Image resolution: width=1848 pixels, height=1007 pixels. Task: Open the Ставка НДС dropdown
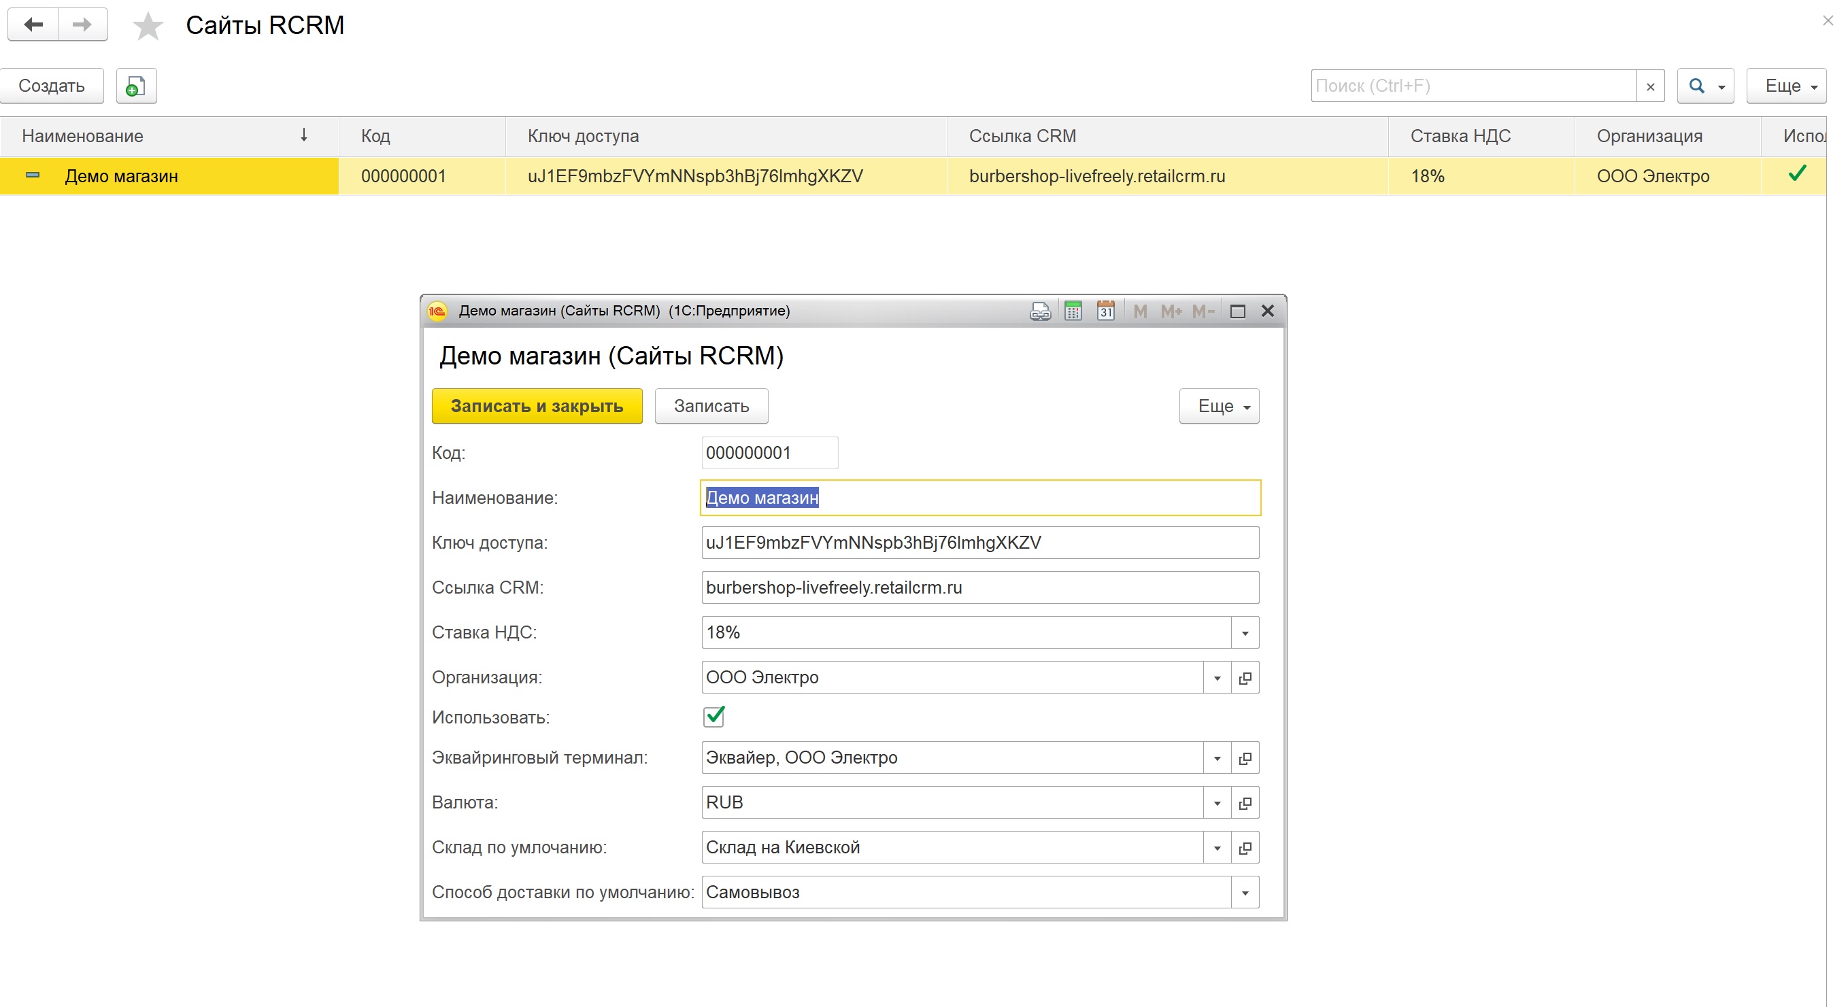(x=1245, y=632)
